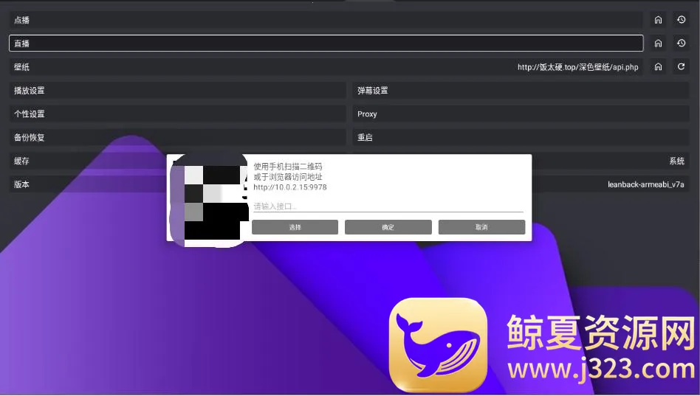Viewport: 700px width, 396px height.
Task: Click the 系统 value text
Action: click(x=677, y=161)
